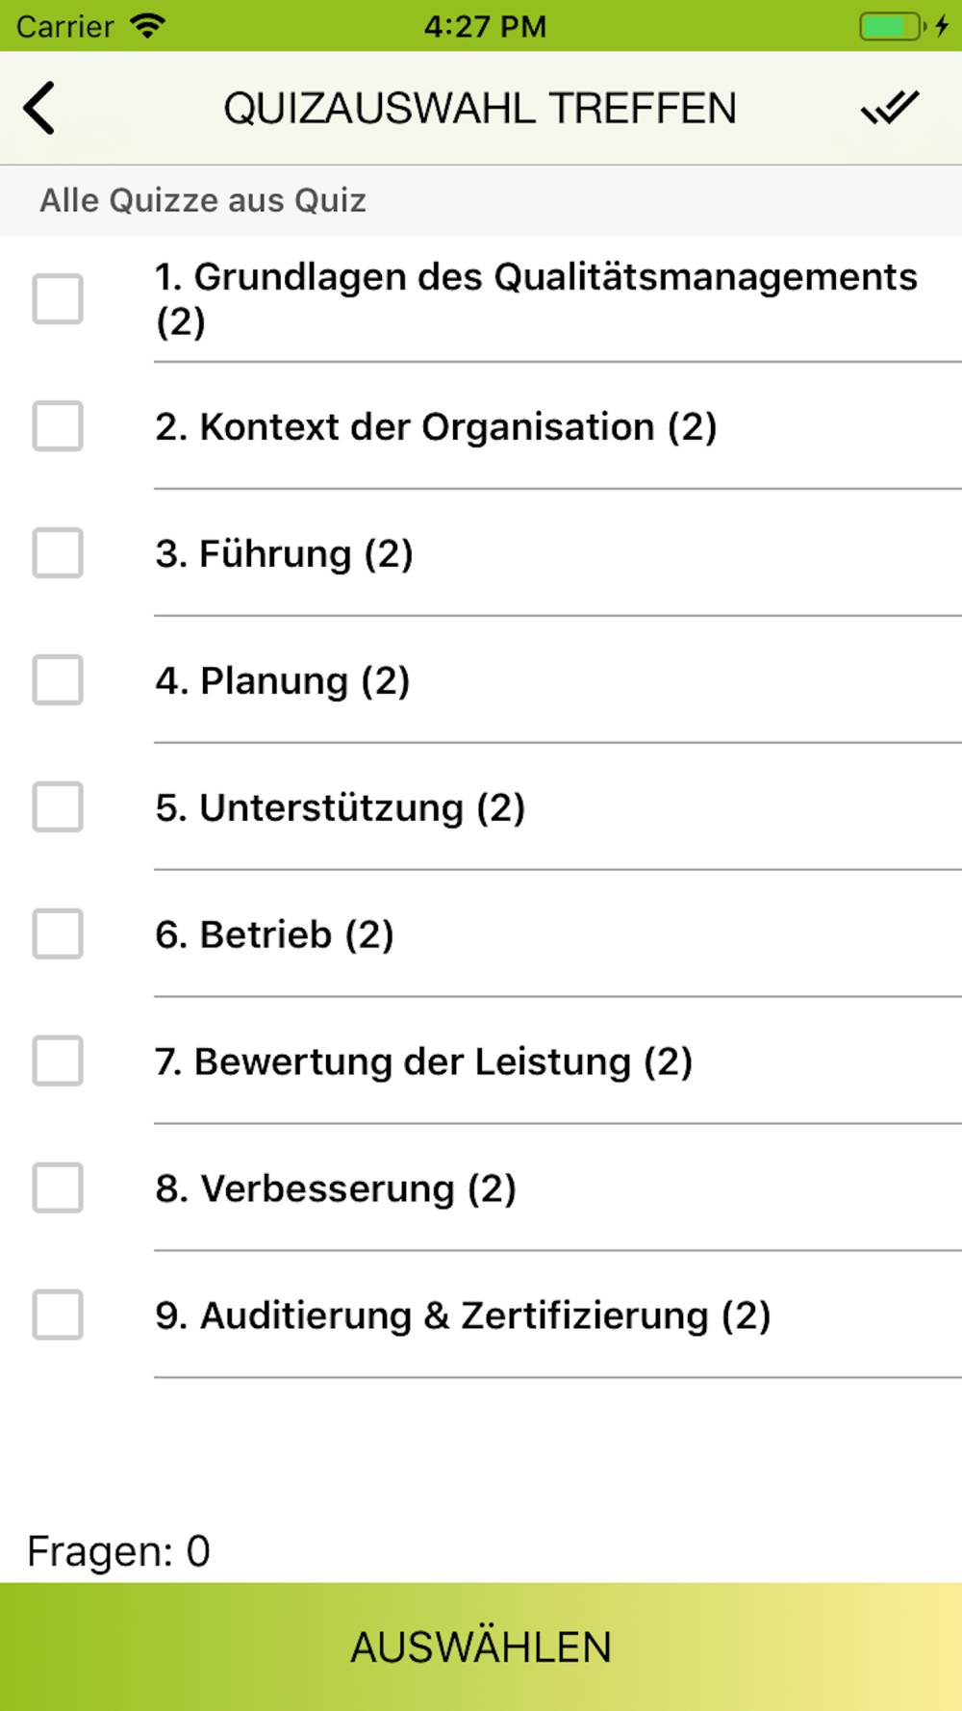Select the '6. Betrieb (2)' list row
The image size is (962, 1711).
click(x=481, y=934)
